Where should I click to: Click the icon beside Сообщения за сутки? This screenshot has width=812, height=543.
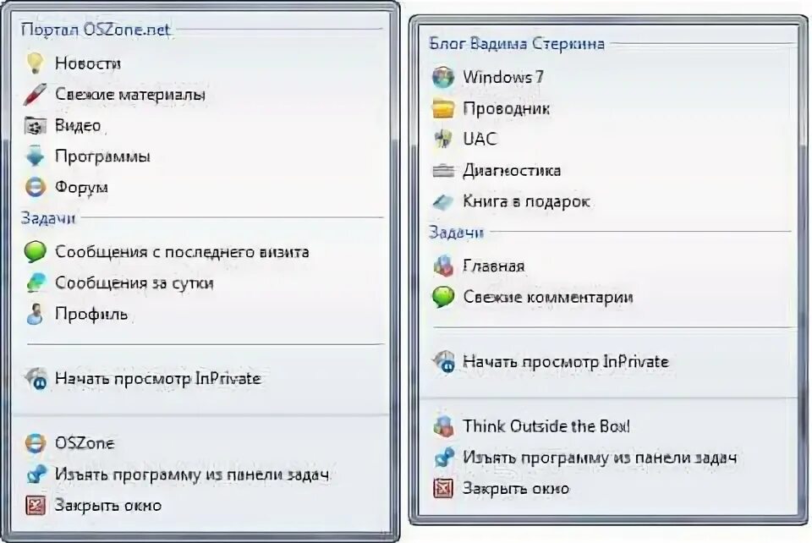click(x=35, y=282)
